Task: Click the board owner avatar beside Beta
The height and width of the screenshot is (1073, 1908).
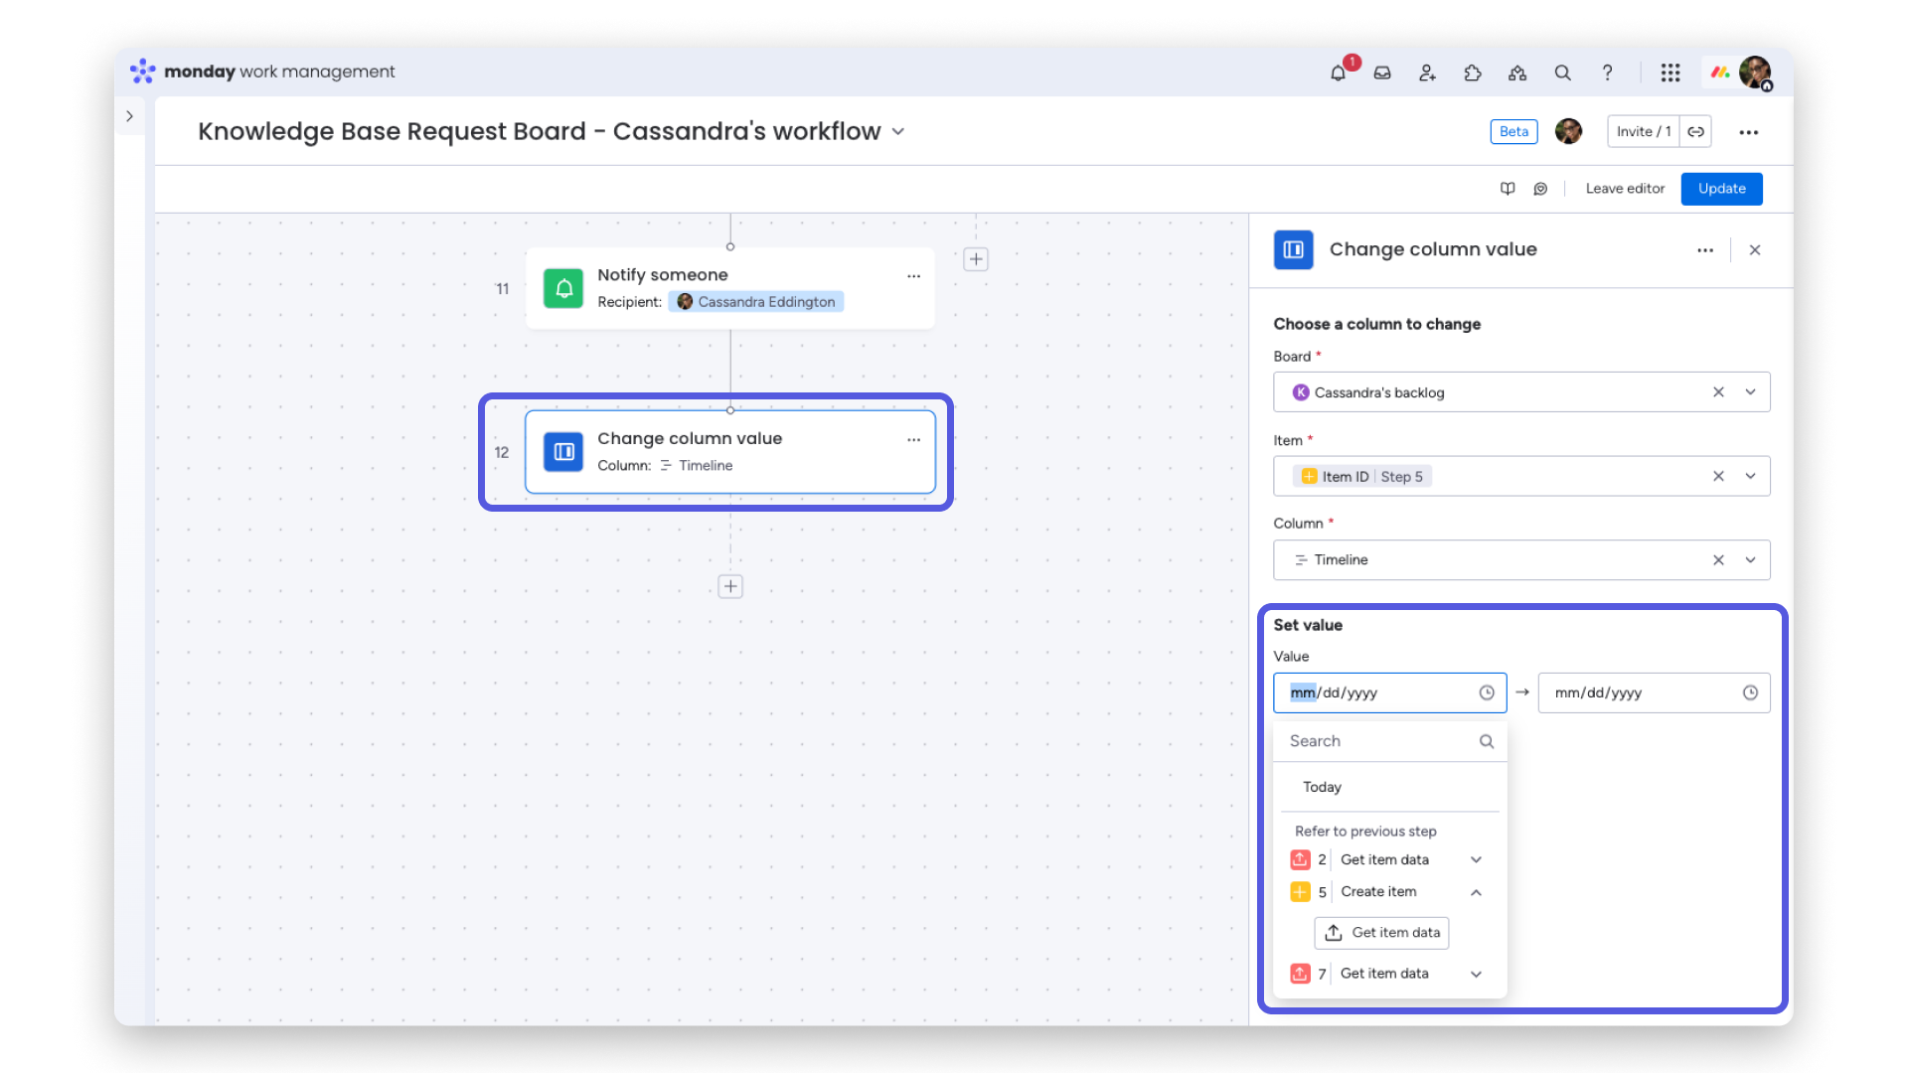Action: pyautogui.click(x=1568, y=131)
